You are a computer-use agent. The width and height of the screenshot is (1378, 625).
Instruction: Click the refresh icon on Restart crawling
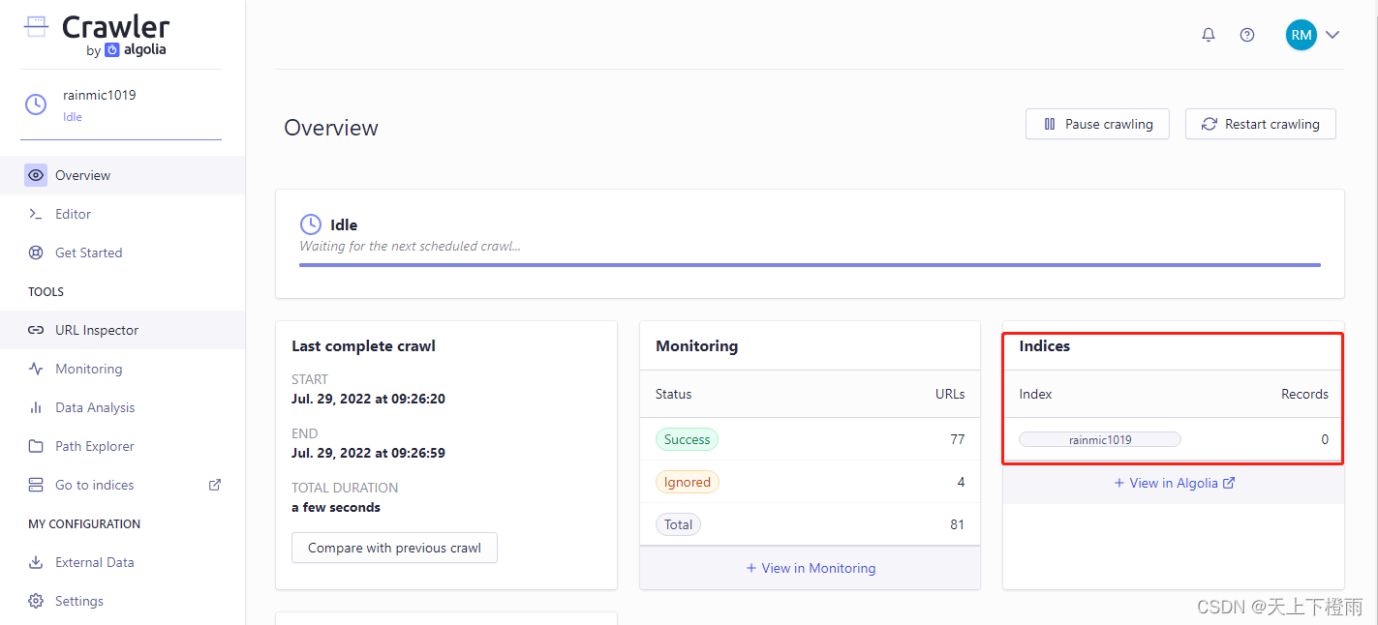point(1210,124)
